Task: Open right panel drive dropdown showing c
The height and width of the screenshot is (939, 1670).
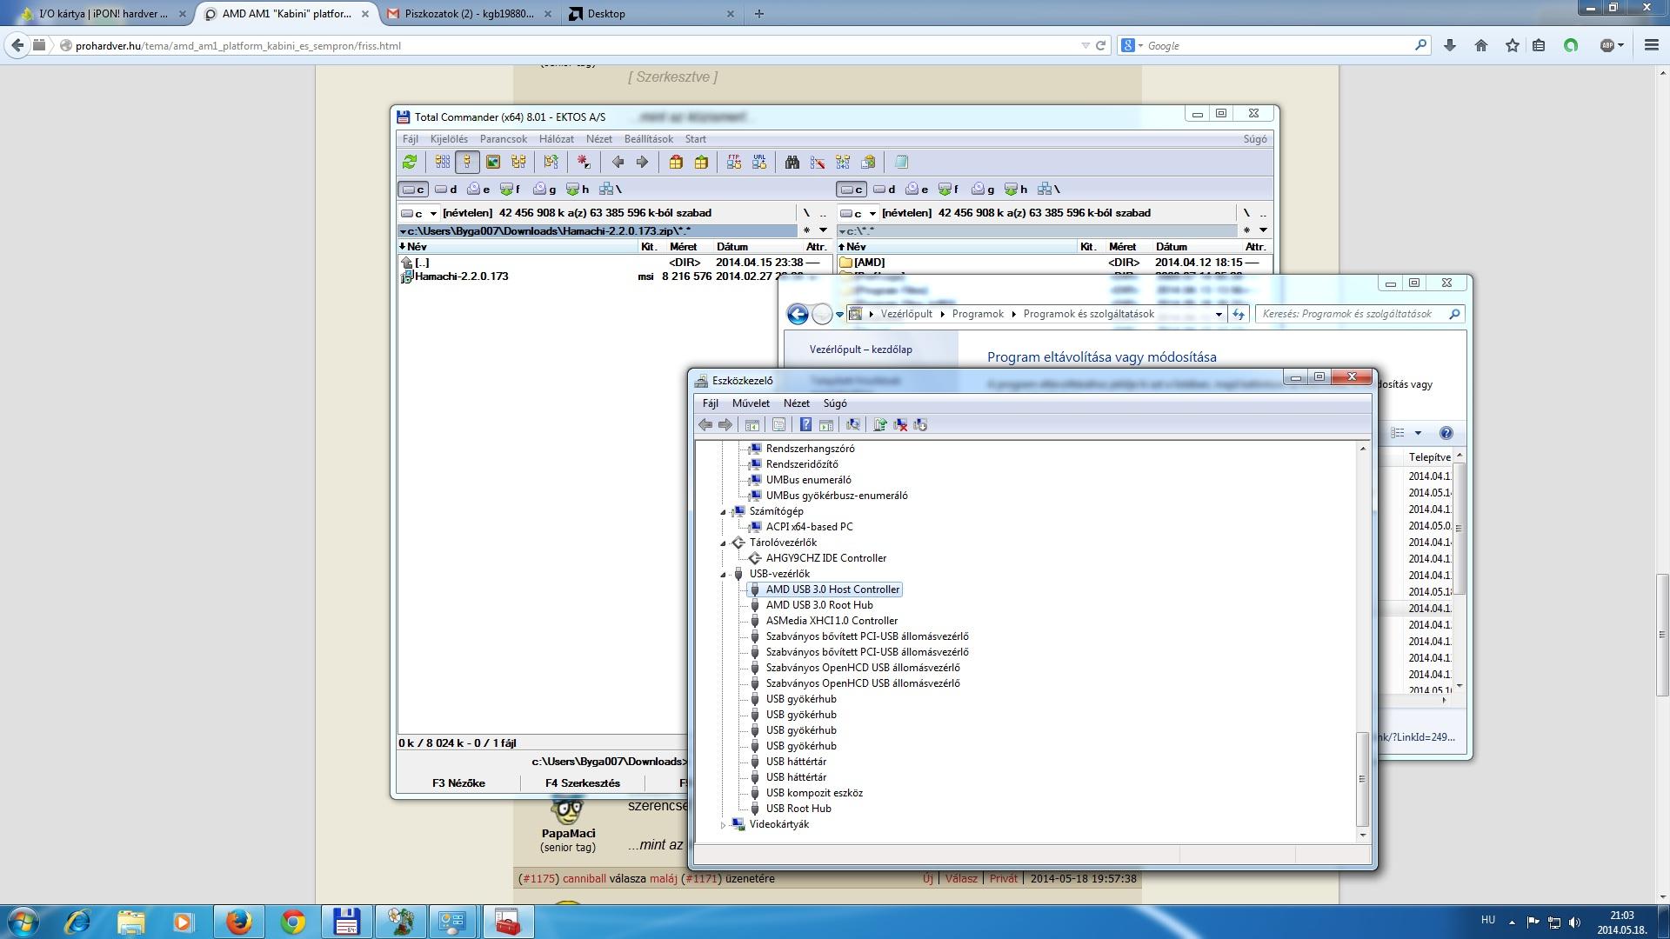Action: pyautogui.click(x=858, y=213)
